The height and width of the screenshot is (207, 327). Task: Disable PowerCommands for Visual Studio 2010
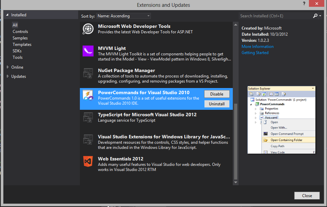[x=217, y=94]
